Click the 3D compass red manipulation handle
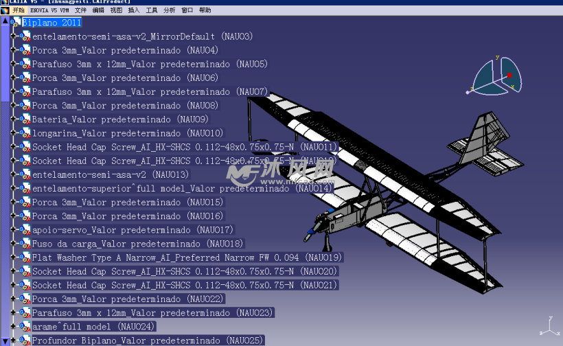The height and width of the screenshot is (346, 563). (x=509, y=75)
